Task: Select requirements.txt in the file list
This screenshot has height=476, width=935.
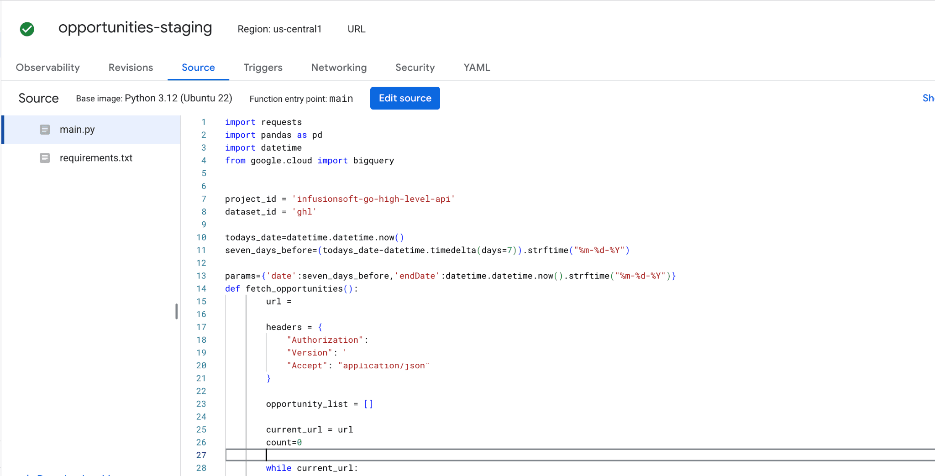Action: click(96, 157)
